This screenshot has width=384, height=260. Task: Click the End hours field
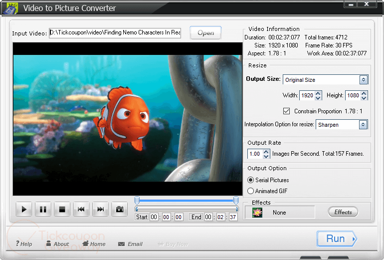coord(208,217)
